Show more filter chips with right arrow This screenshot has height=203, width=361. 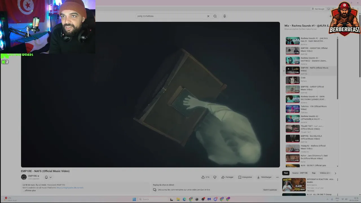(335, 173)
